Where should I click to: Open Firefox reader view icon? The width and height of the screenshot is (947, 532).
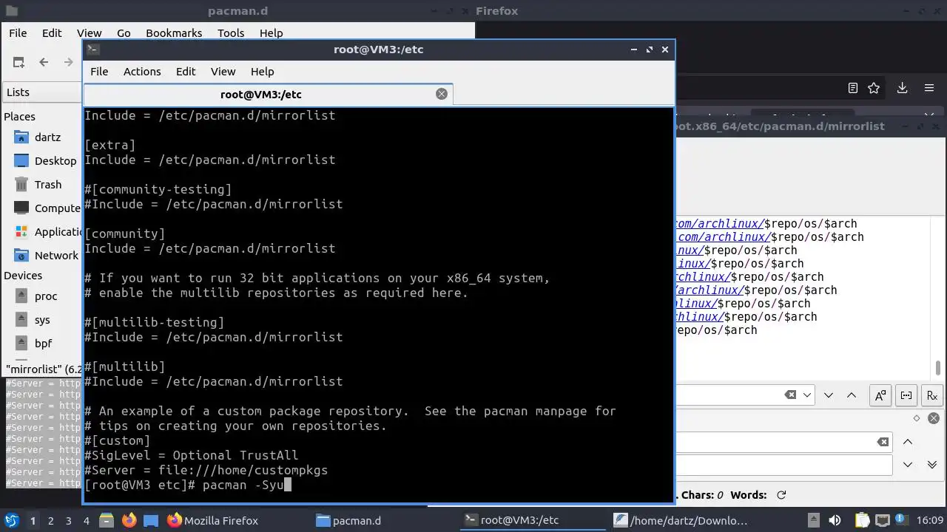click(x=852, y=88)
